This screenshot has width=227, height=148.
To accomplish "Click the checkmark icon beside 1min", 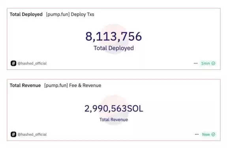I will [213, 63].
